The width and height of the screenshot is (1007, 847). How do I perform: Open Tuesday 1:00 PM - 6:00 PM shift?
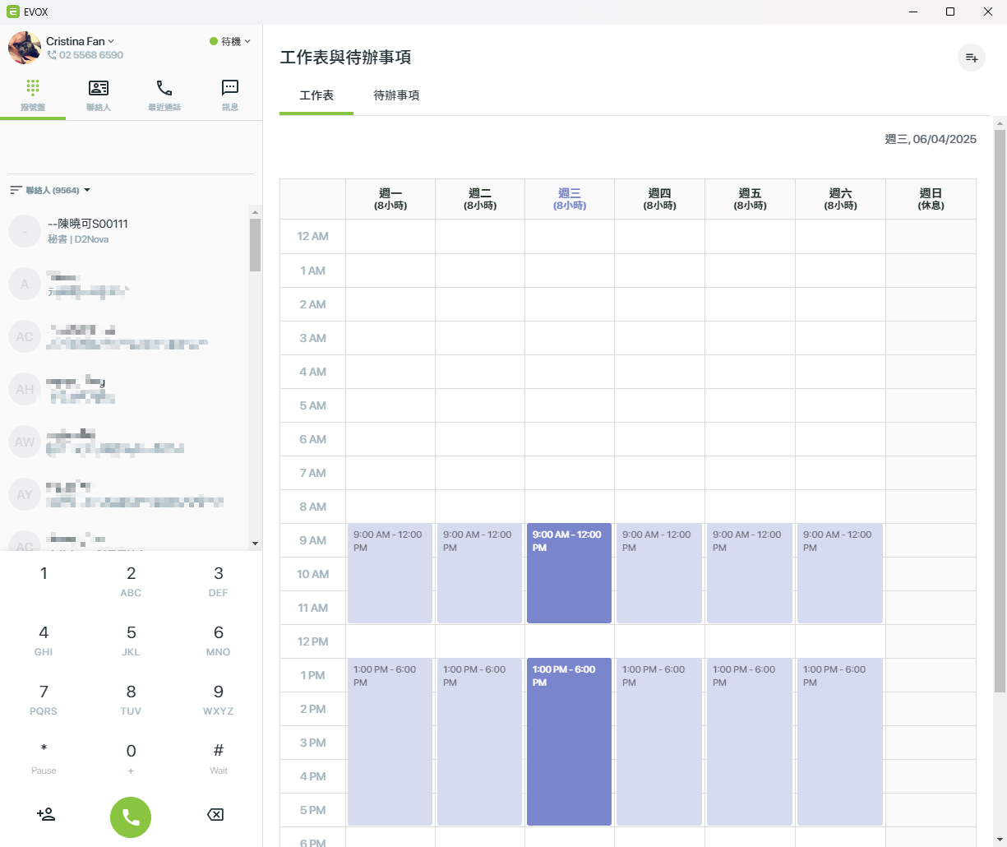coord(479,742)
